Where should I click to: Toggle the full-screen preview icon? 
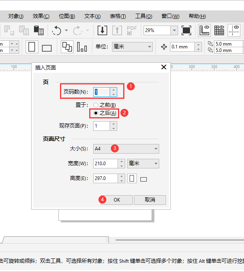[186, 30]
